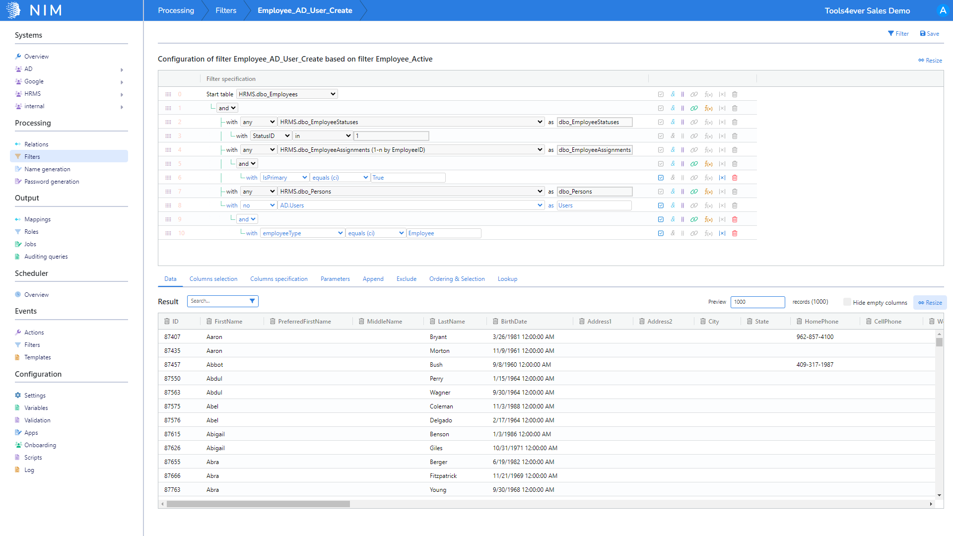Expand the HRMS item in Systems sidebar
Viewport: 953px width, 536px height.
(x=122, y=94)
